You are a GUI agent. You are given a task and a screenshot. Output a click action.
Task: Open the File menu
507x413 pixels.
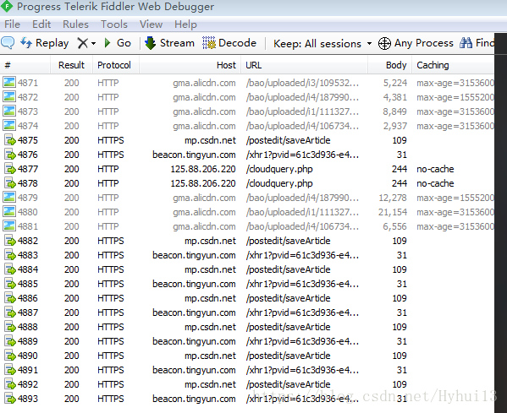12,24
